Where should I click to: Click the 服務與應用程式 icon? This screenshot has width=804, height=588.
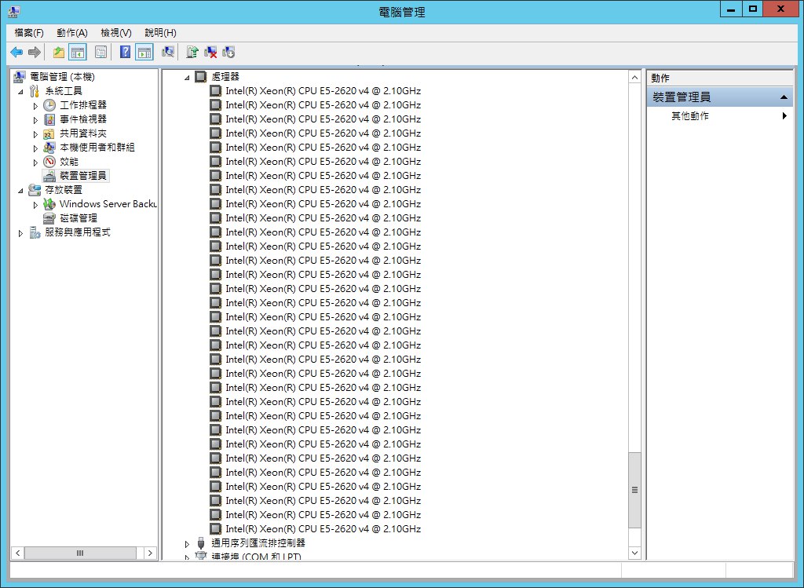[x=35, y=232]
